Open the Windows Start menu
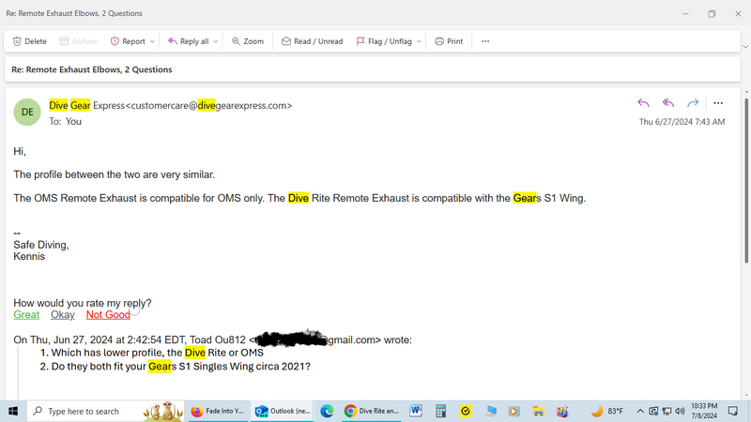Screen dimensions: 751x422 click(x=13, y=411)
